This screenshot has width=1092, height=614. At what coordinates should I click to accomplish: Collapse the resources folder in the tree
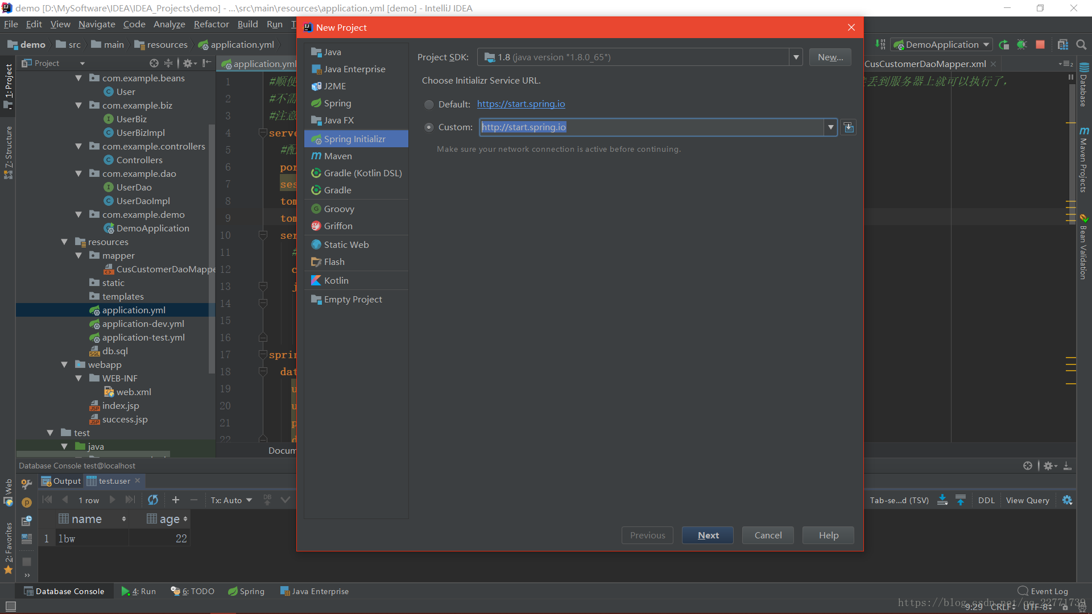tap(64, 242)
